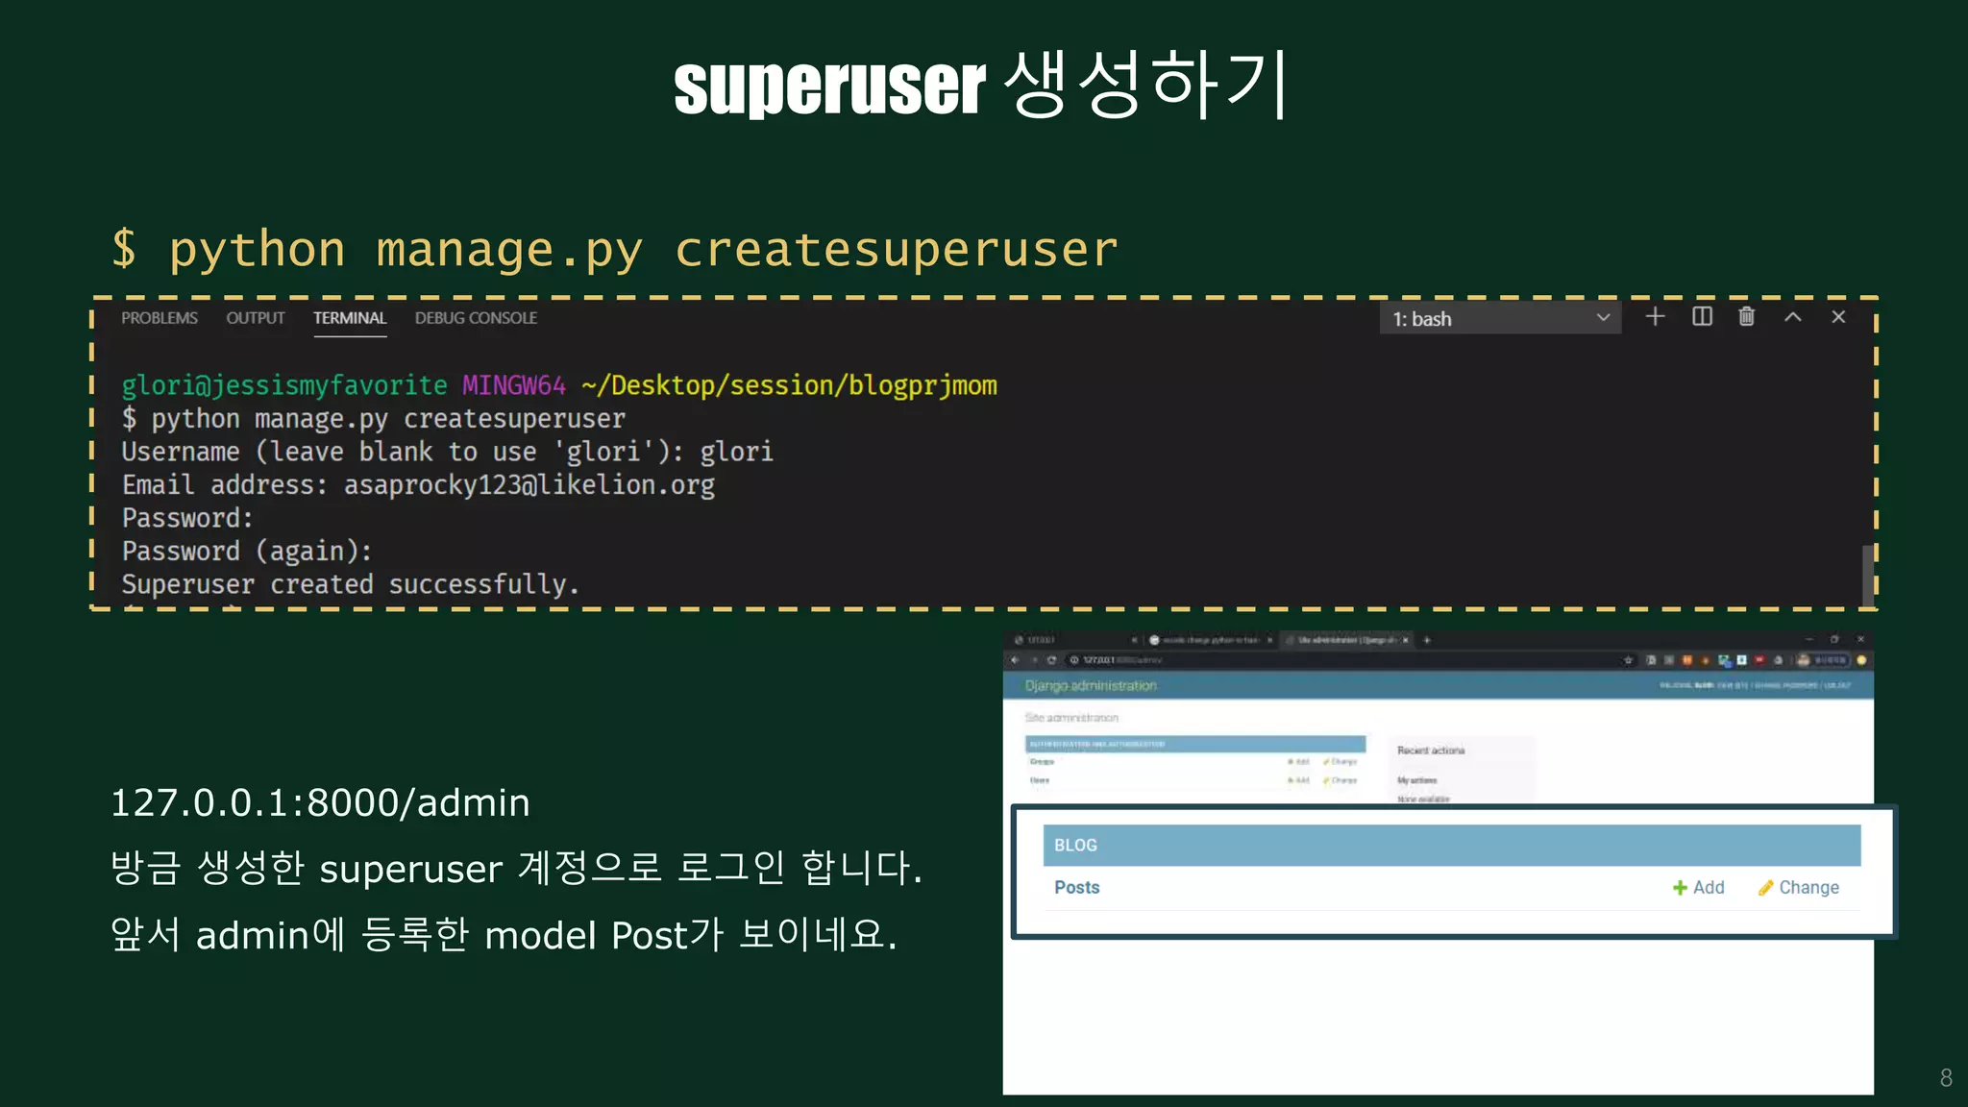Kill terminal using trash icon
Screen dimensions: 1968x1107
pos(1746,316)
